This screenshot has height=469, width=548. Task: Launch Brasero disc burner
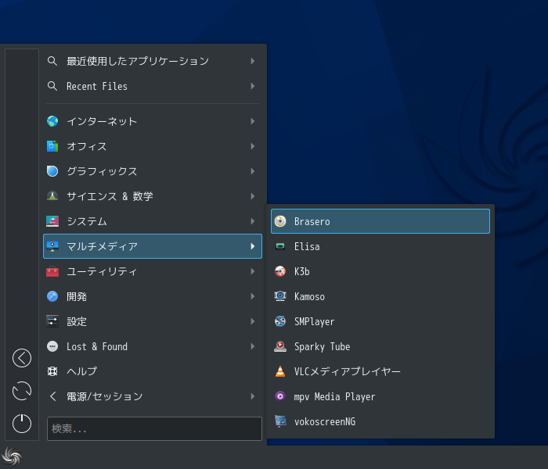[380, 221]
